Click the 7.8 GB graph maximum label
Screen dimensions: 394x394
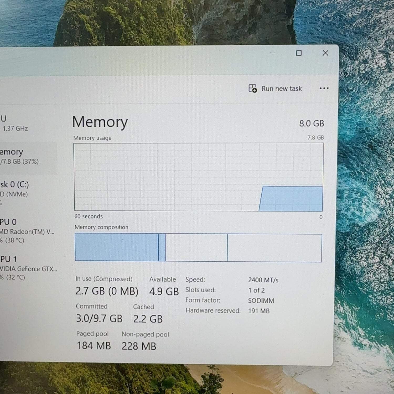pyautogui.click(x=315, y=138)
